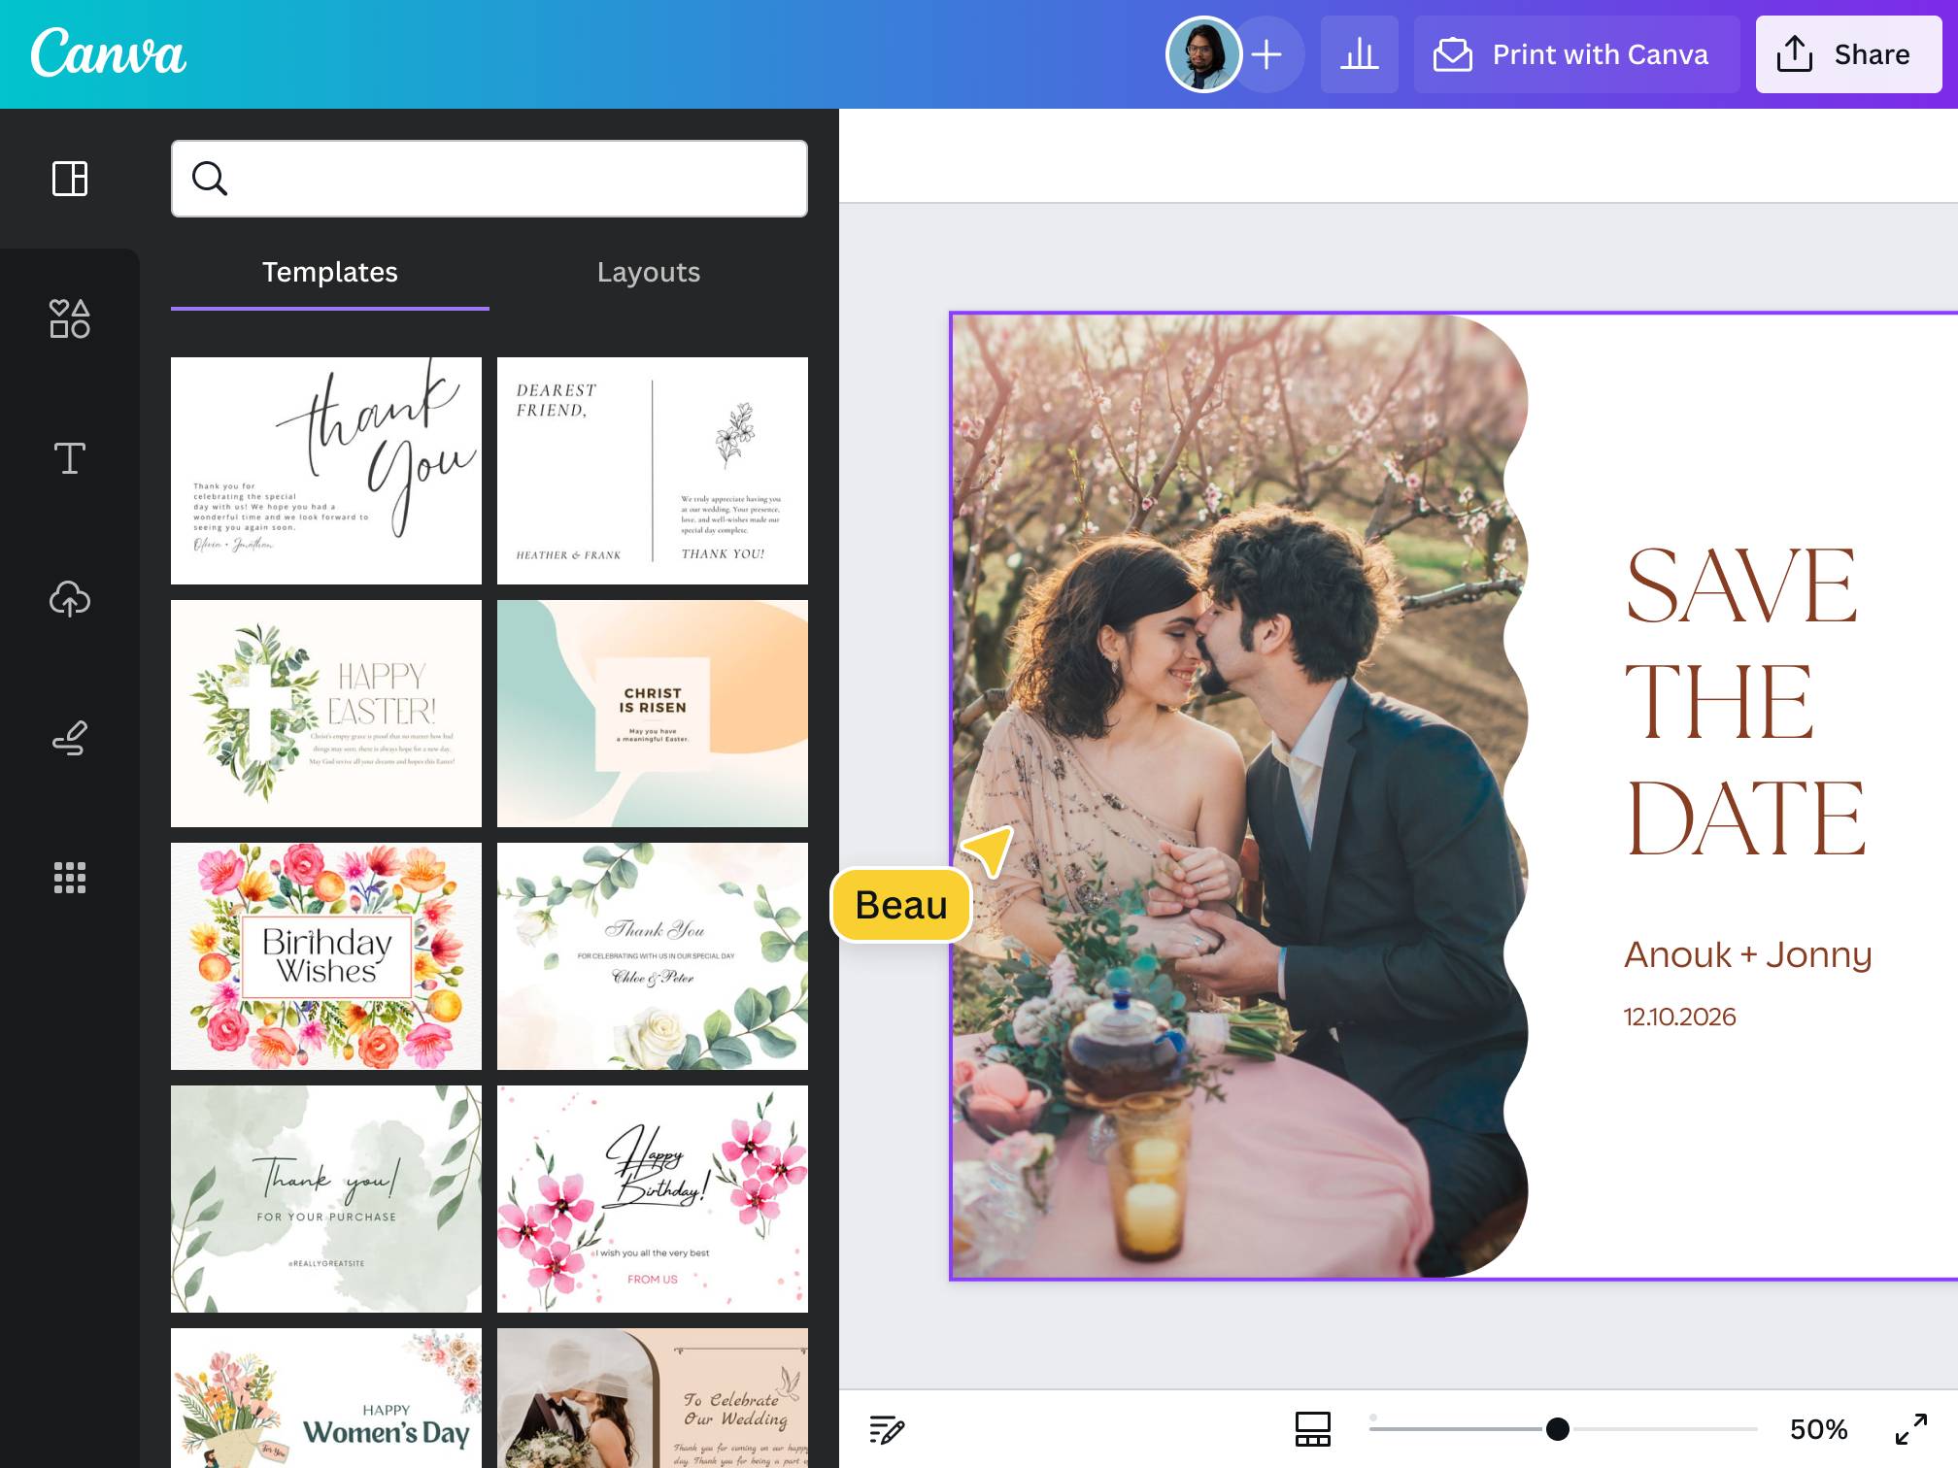Select the Draw tool

pyautogui.click(x=69, y=739)
